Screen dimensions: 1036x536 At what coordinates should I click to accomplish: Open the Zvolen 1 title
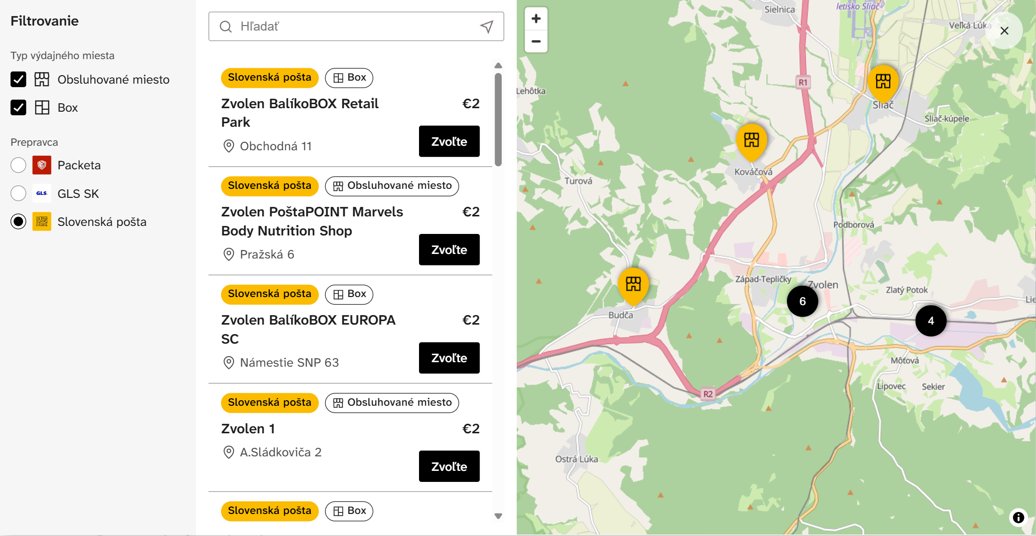point(248,429)
